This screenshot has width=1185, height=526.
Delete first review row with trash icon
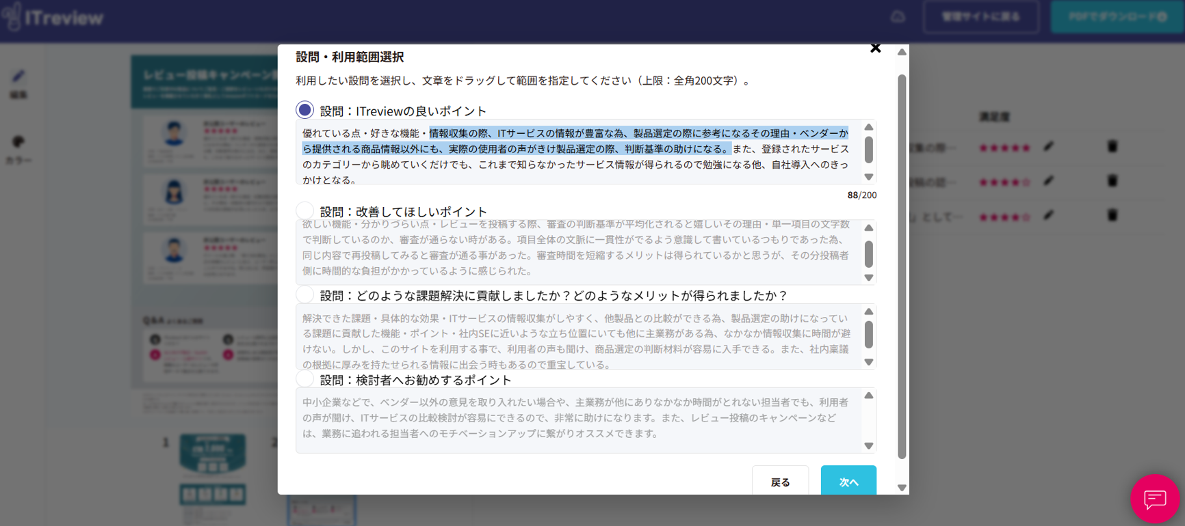pyautogui.click(x=1112, y=146)
